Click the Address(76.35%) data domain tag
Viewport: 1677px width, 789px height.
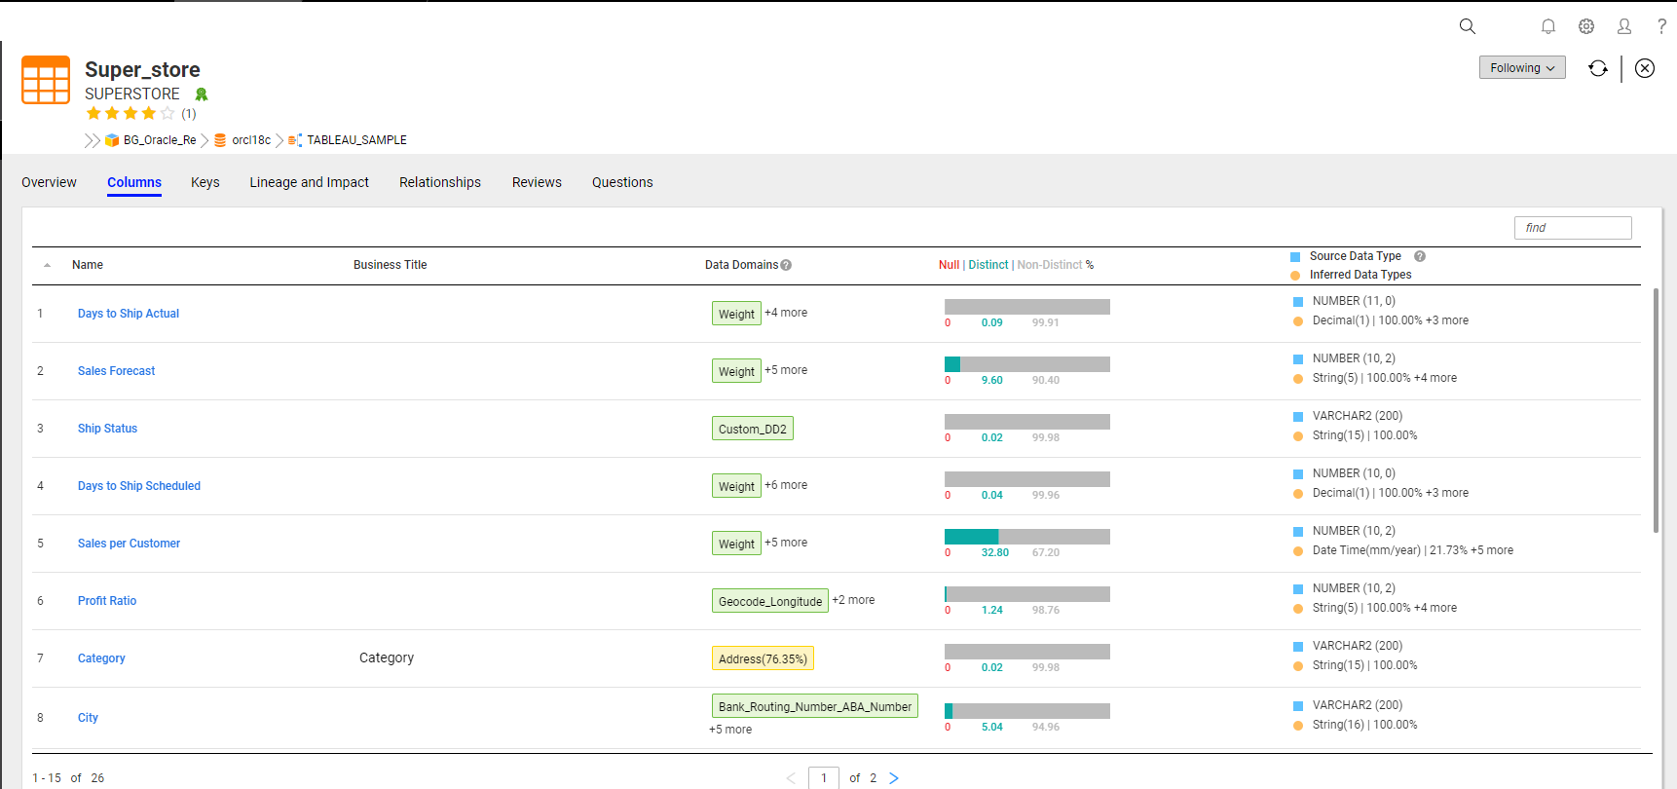click(x=763, y=658)
